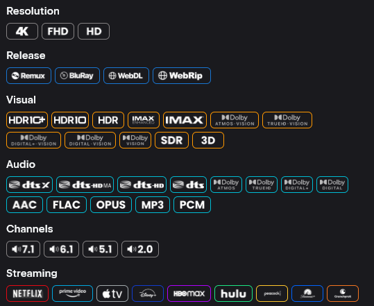The height and width of the screenshot is (306, 374).
Task: Select the 7.1 channels badge
Action: click(x=23, y=249)
